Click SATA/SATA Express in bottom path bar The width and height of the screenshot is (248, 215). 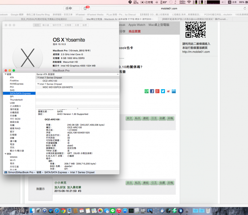pos(56,172)
